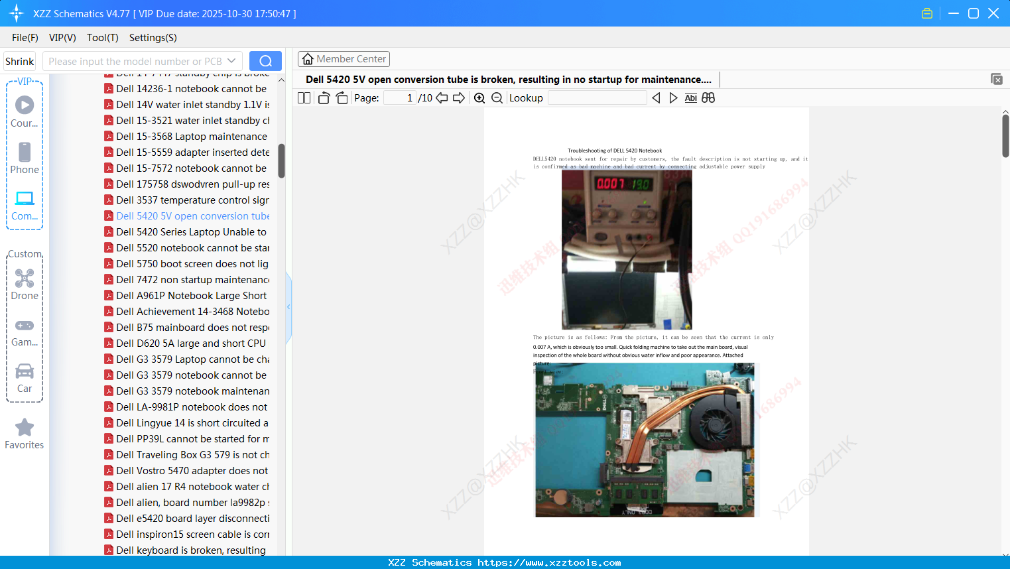
Task: Rotate the page counterclockwise
Action: point(324,98)
